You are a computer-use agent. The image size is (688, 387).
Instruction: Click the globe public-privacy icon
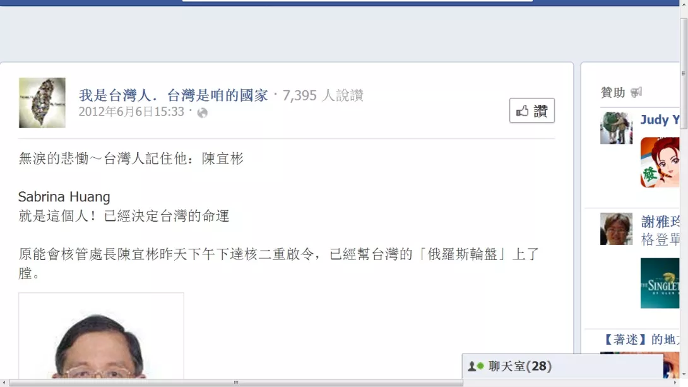coord(202,113)
